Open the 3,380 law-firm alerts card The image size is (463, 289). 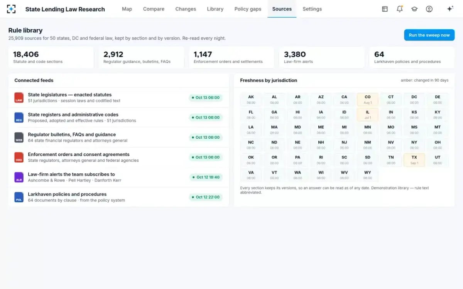click(x=322, y=57)
